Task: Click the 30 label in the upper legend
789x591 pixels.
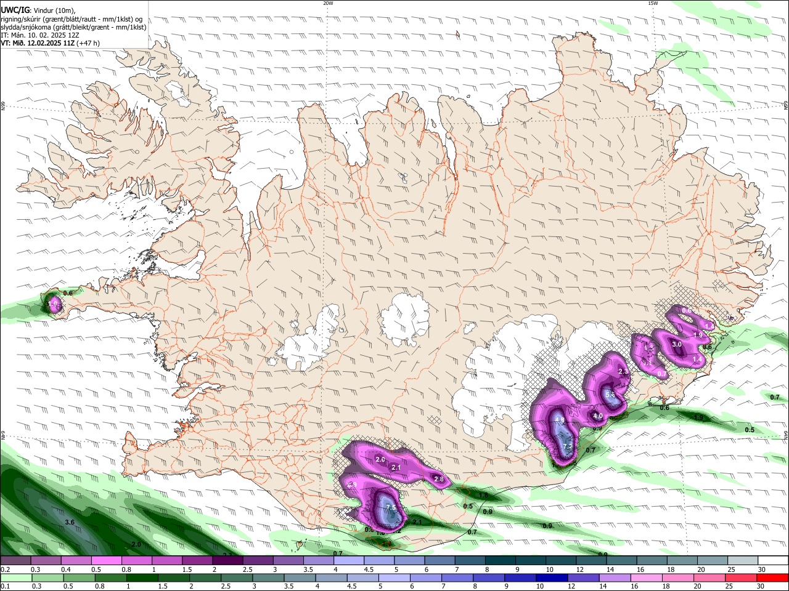Action: tap(761, 570)
